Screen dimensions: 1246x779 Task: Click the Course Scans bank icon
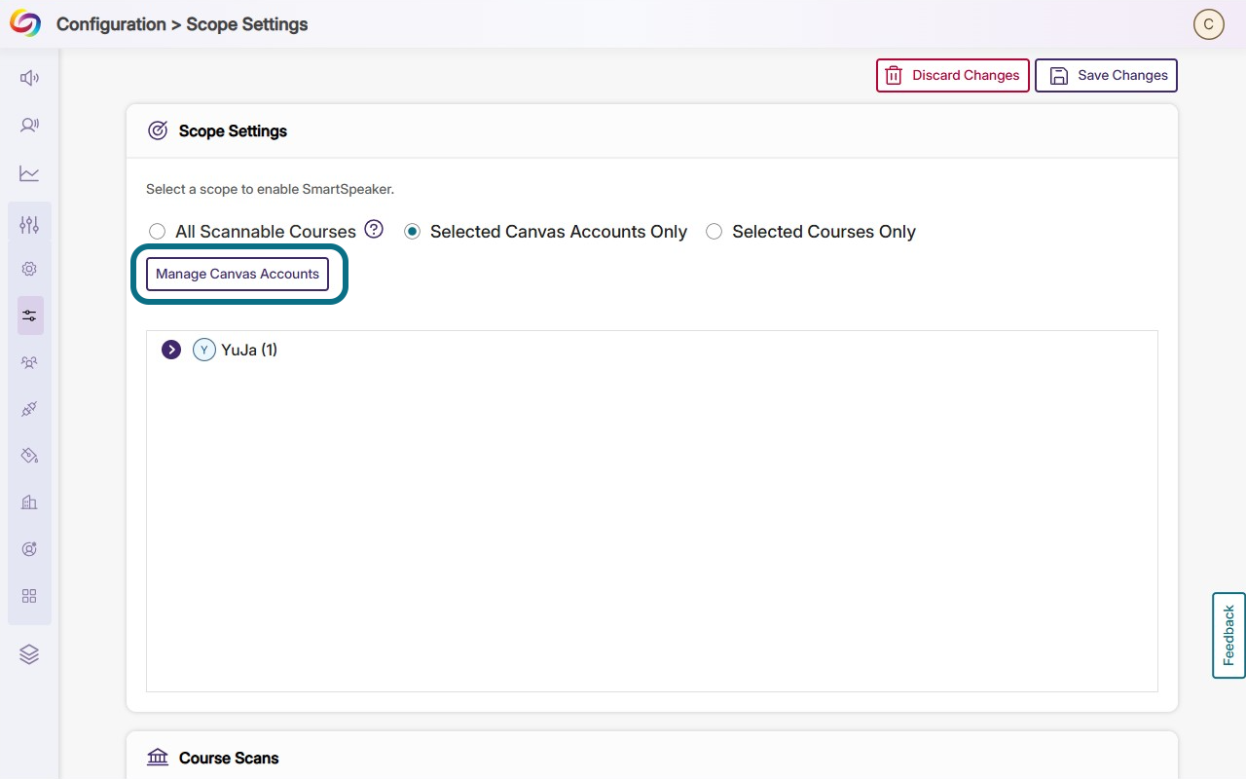[158, 757]
